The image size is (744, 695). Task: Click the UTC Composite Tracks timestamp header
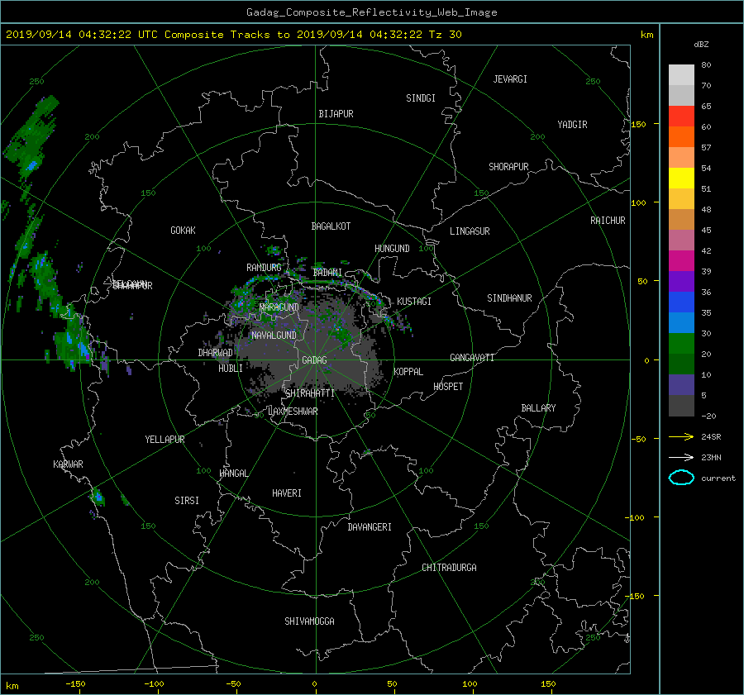tap(234, 35)
